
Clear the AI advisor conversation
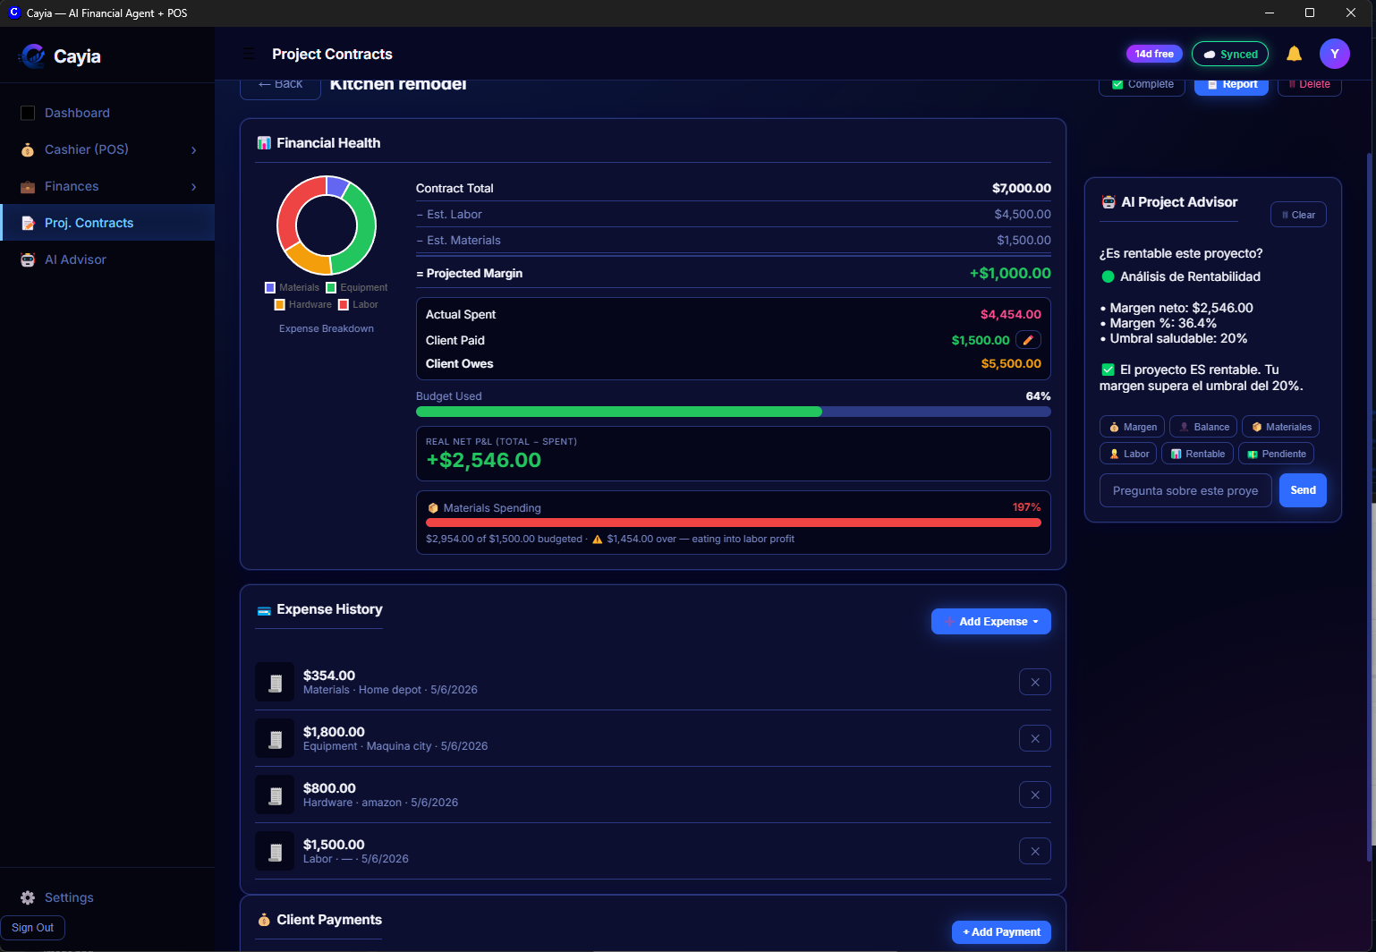pos(1298,215)
